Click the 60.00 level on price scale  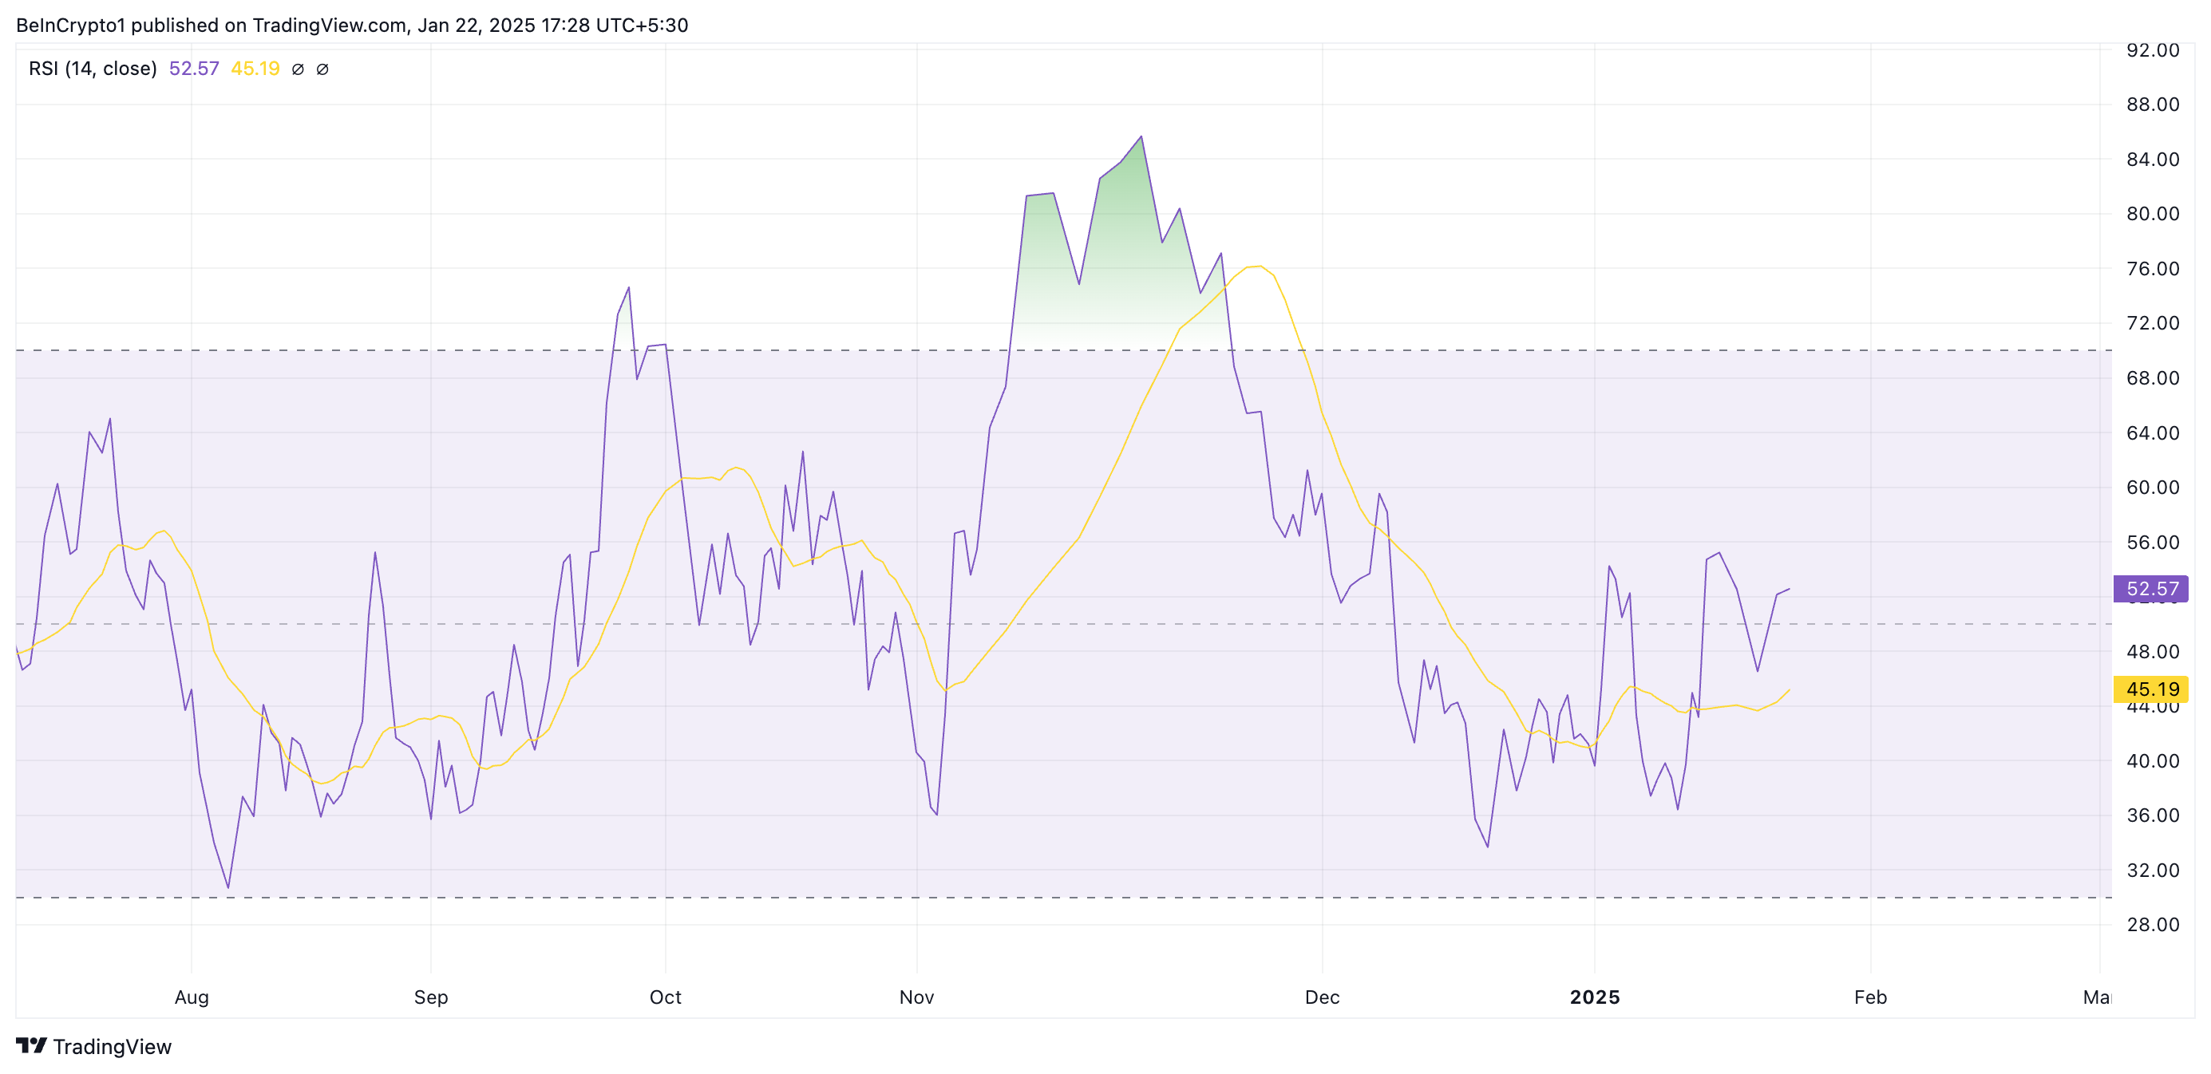(x=2152, y=488)
